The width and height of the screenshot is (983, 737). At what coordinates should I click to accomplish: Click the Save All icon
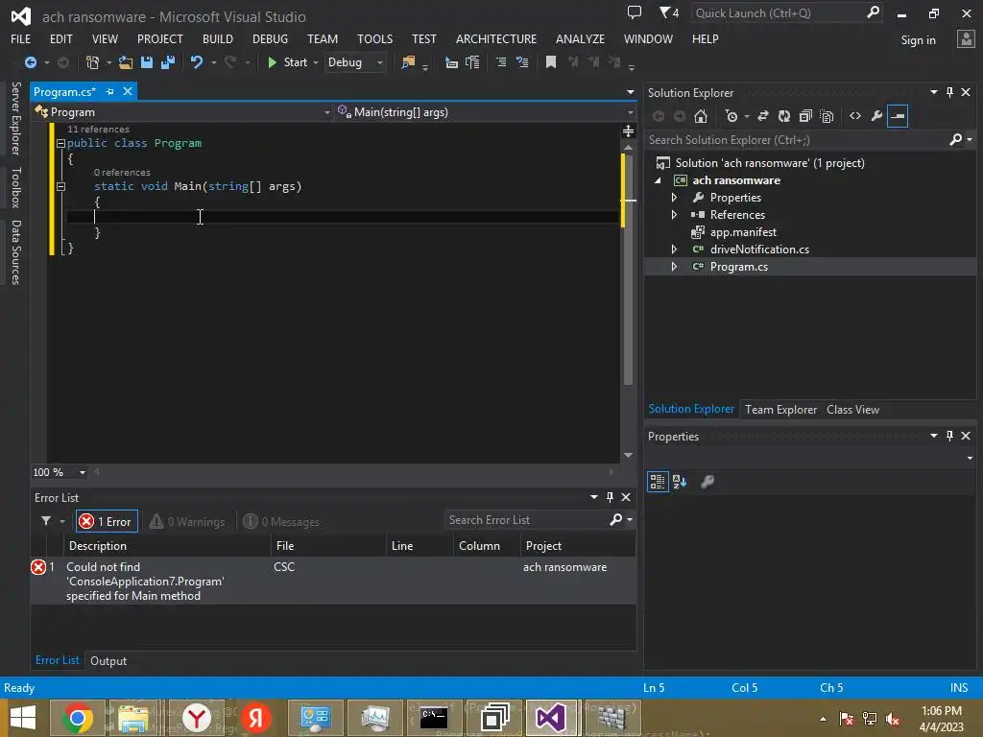pos(168,62)
